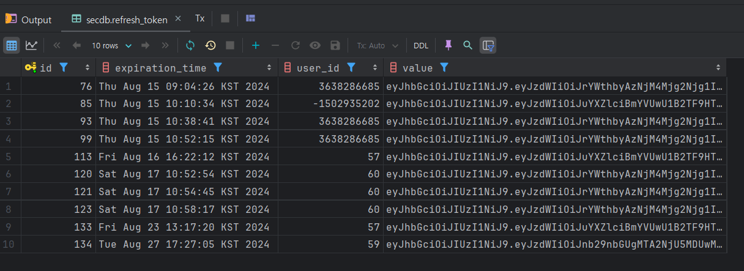This screenshot has width=744, height=271.
Task: Select row number 10 header
Action: [x=10, y=245]
